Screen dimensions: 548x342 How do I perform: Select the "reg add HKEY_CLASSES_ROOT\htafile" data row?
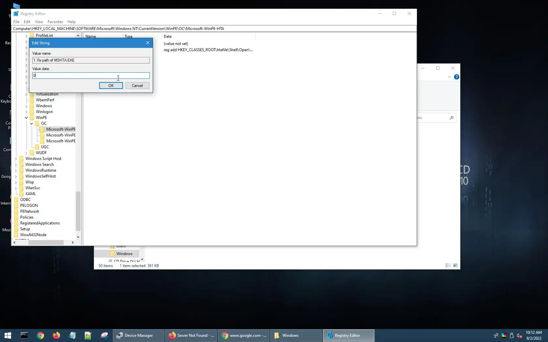[208, 50]
